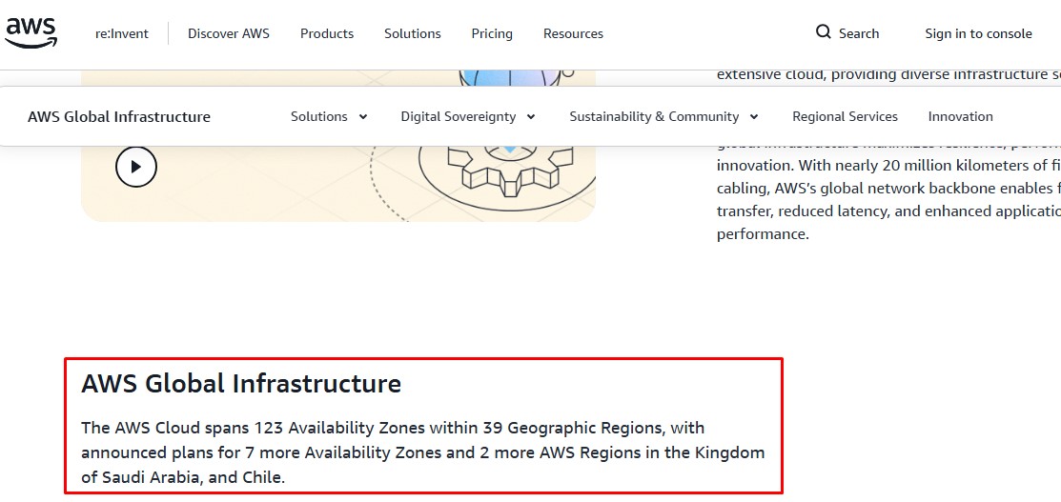Viewport: 1061px width, 502px height.
Task: Open the Discover AWS menu
Action: (x=229, y=34)
